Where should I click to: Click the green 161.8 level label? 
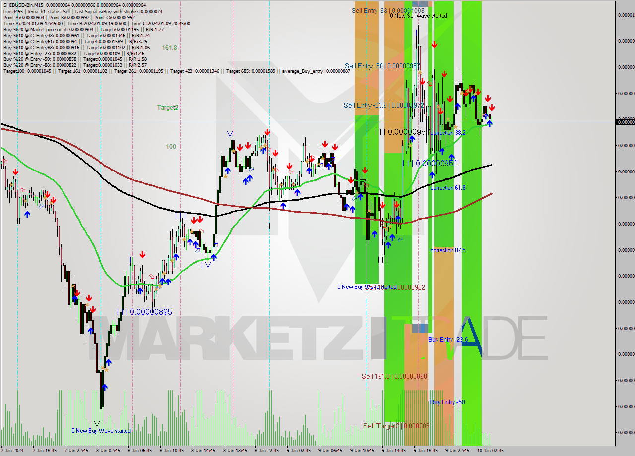click(x=170, y=48)
